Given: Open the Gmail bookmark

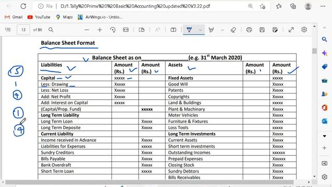Looking at the screenshot, I should coord(13,17).
